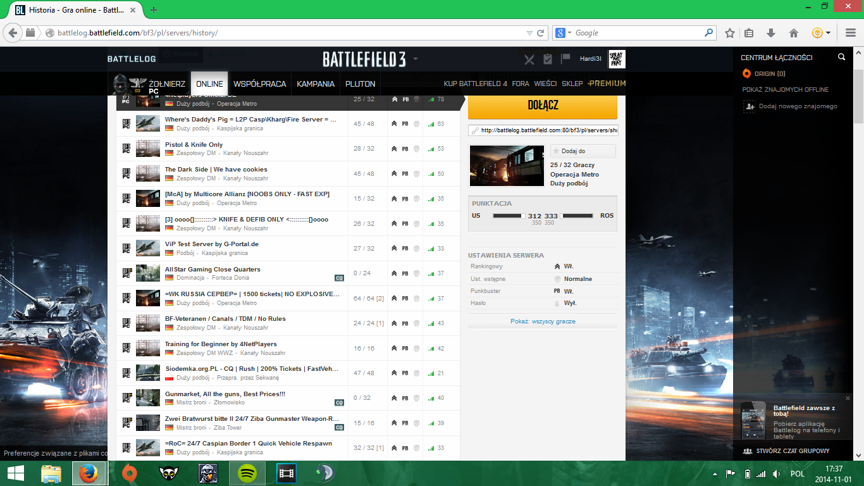Click KUP BATTLEFIELD 4 link
Screen dimensions: 864x486
click(476, 84)
